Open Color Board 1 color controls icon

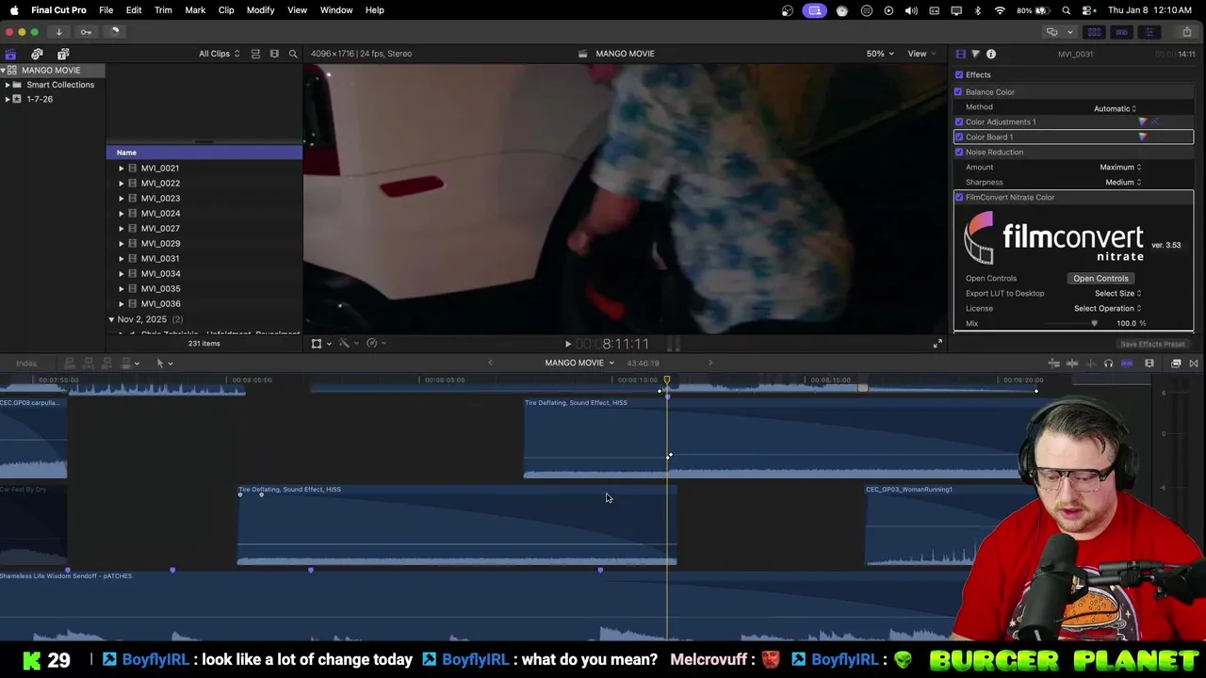click(x=1143, y=137)
